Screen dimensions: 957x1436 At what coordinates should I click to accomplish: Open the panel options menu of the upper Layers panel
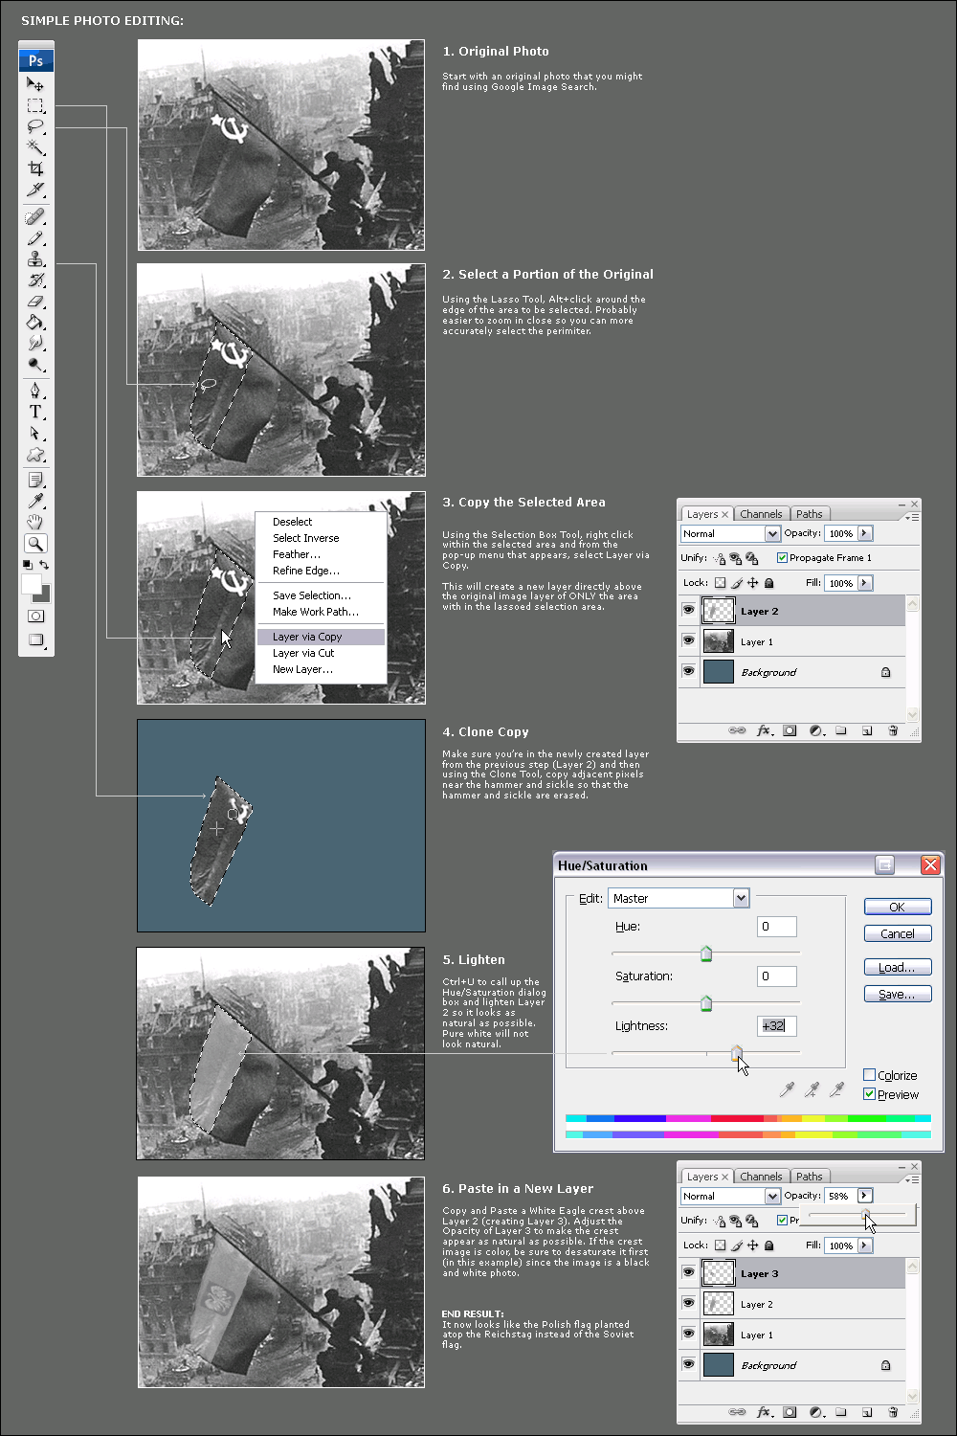pos(912,517)
